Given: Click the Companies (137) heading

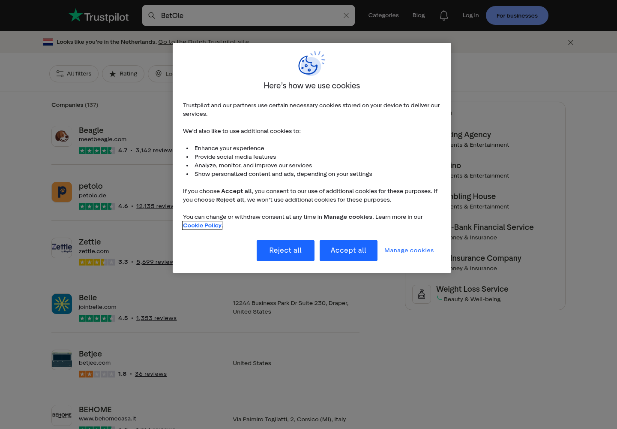Looking at the screenshot, I should [x=75, y=105].
